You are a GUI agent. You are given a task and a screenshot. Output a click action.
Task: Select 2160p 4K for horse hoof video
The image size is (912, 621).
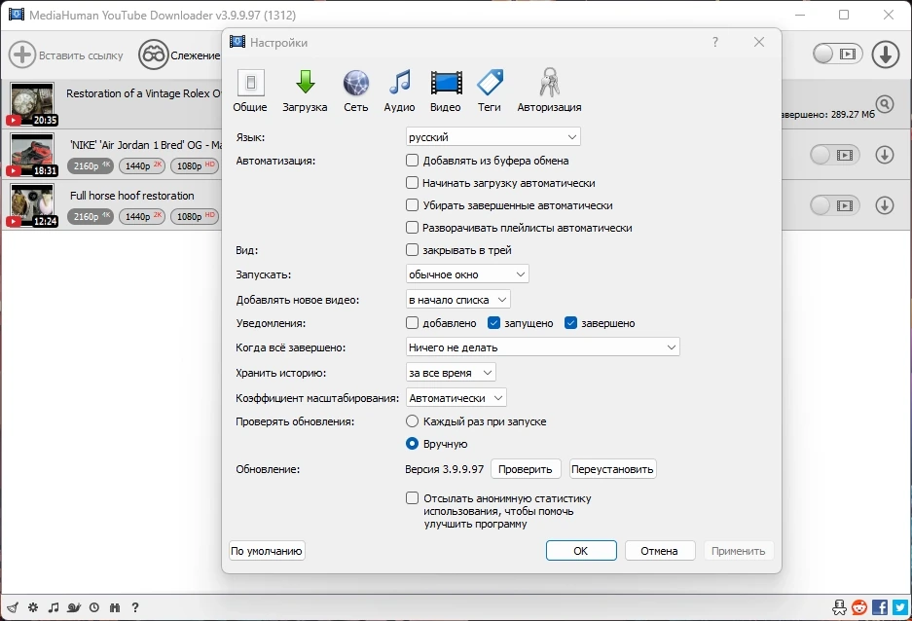pyautogui.click(x=91, y=216)
